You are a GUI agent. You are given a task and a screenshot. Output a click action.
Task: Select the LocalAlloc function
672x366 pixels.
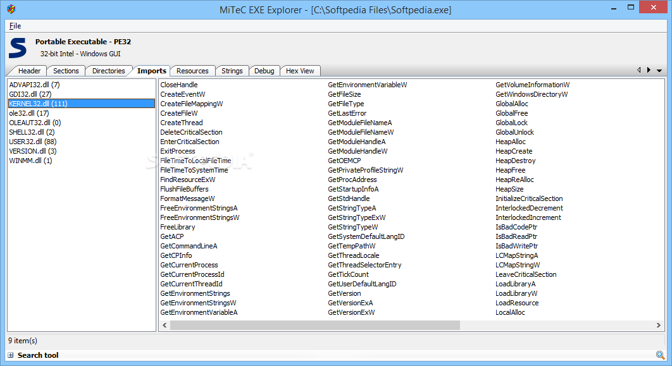click(511, 312)
